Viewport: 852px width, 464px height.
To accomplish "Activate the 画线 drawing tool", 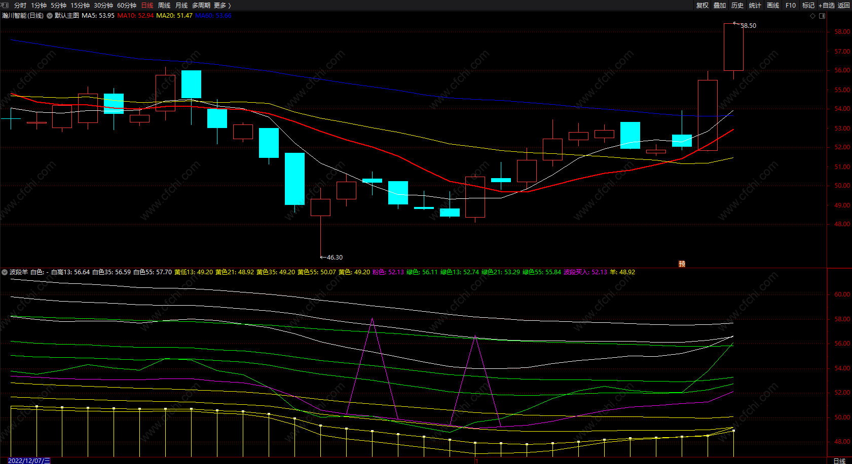I will (773, 5).
